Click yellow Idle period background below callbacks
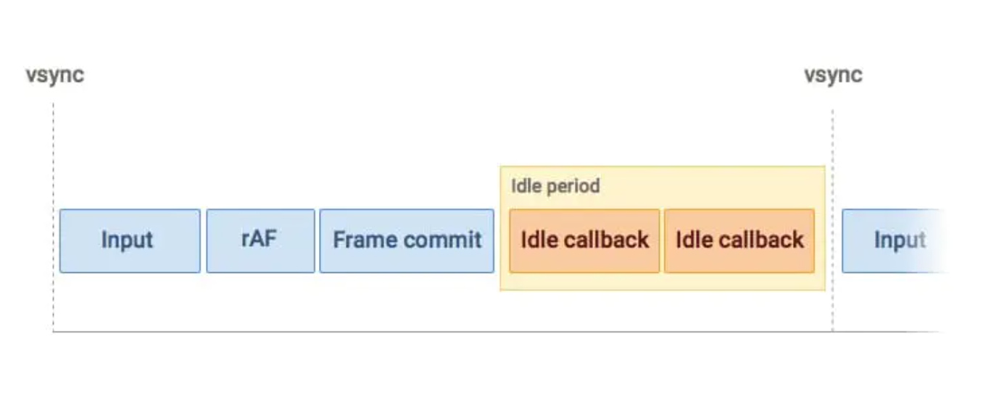The width and height of the screenshot is (983, 404). [x=663, y=282]
